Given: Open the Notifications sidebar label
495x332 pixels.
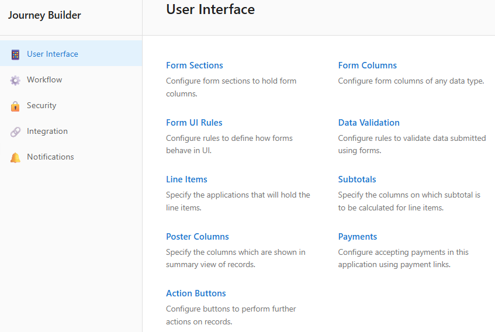Looking at the screenshot, I should [50, 157].
